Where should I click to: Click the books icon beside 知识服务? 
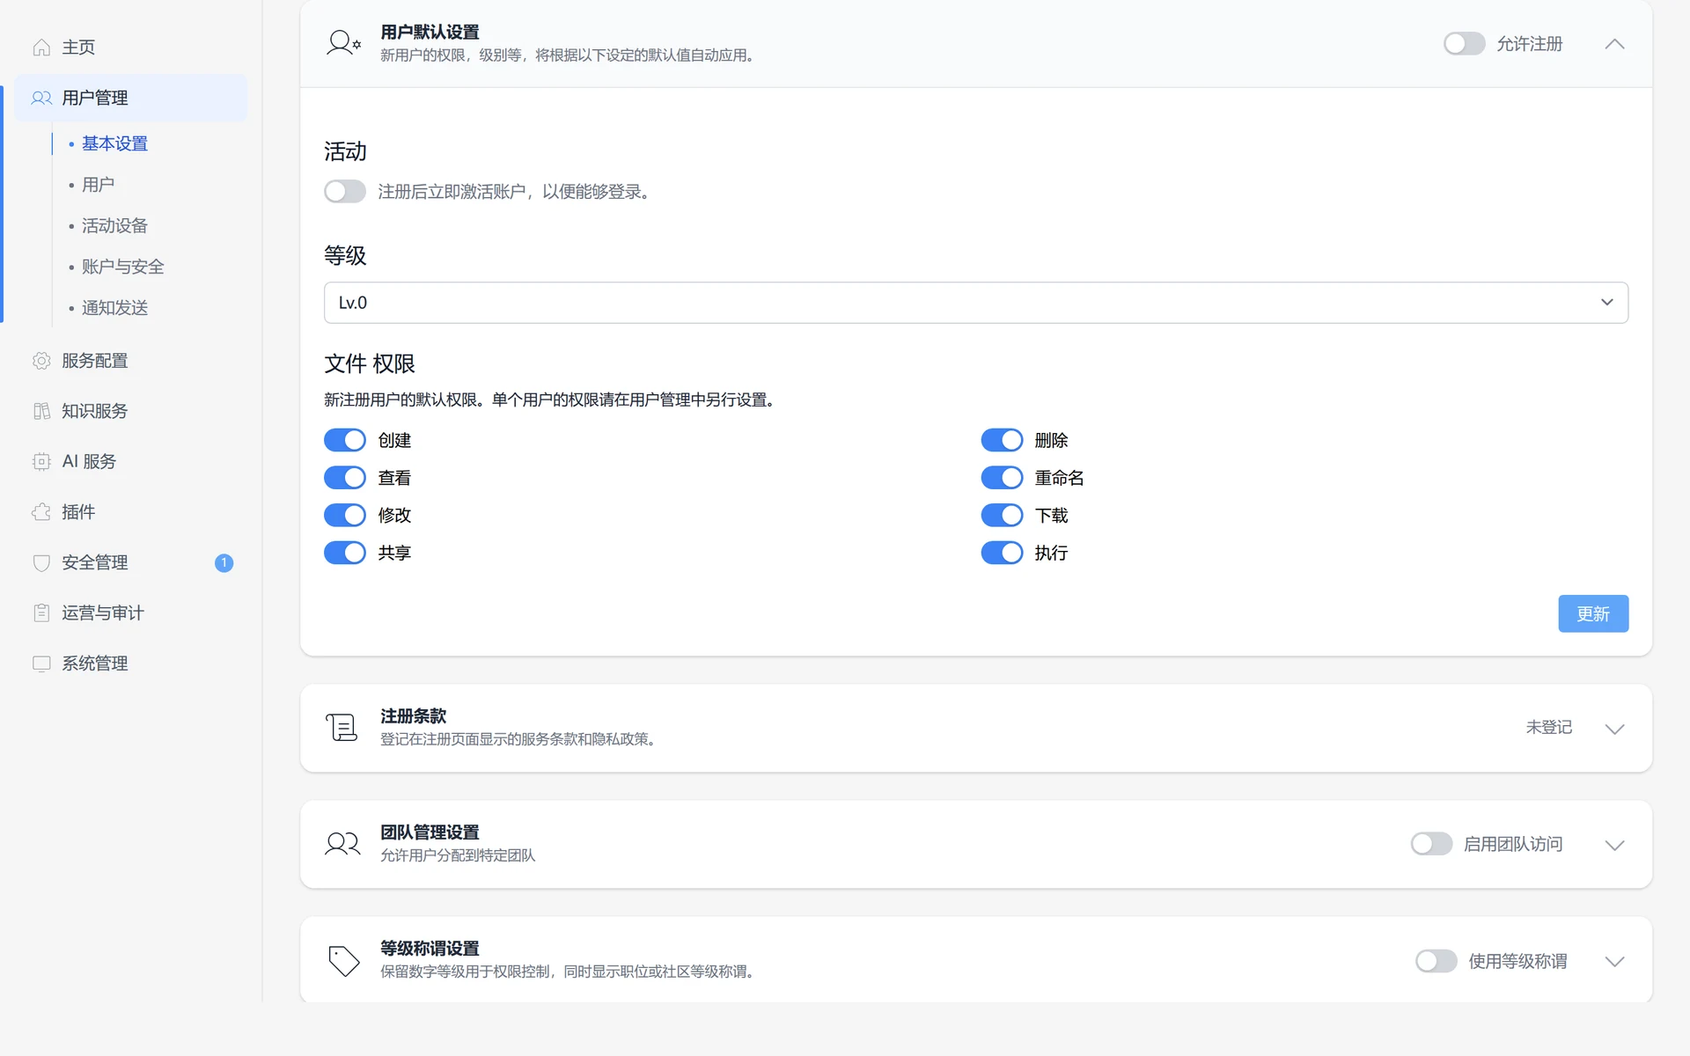click(x=41, y=411)
